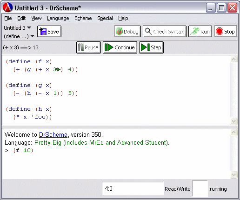
Task: Click '(define (h x)' in definitions
Action: click(x=29, y=109)
